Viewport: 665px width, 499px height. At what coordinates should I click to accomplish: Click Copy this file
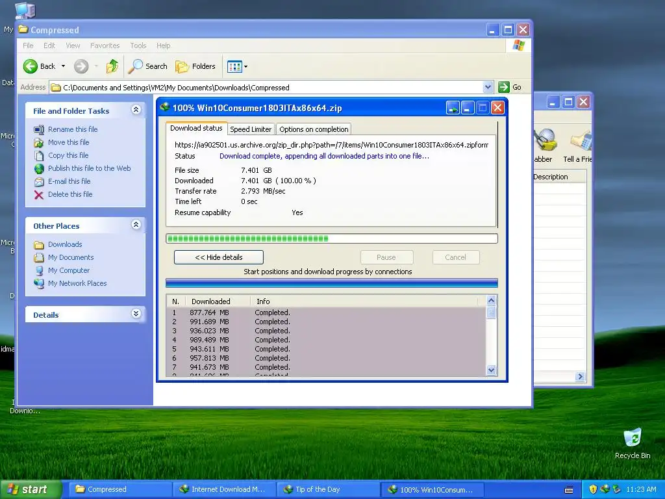tap(68, 155)
